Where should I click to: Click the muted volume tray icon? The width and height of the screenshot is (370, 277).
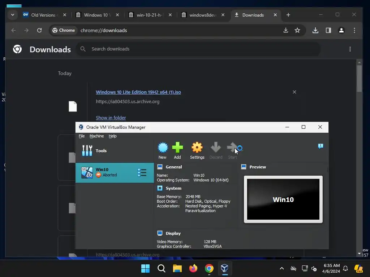coord(314,268)
